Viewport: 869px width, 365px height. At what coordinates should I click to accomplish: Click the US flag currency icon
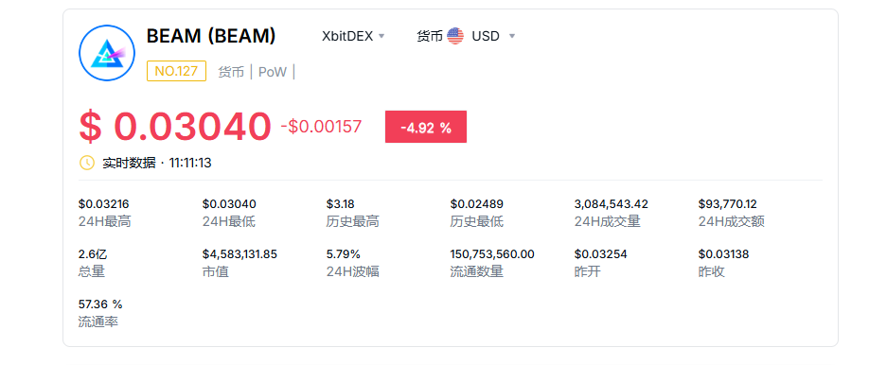tap(455, 36)
